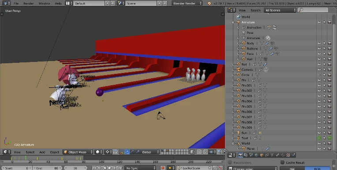Enable the Cache Result checkbox
Image resolution: width=337 pixels, height=170 pixels.
tap(282, 163)
